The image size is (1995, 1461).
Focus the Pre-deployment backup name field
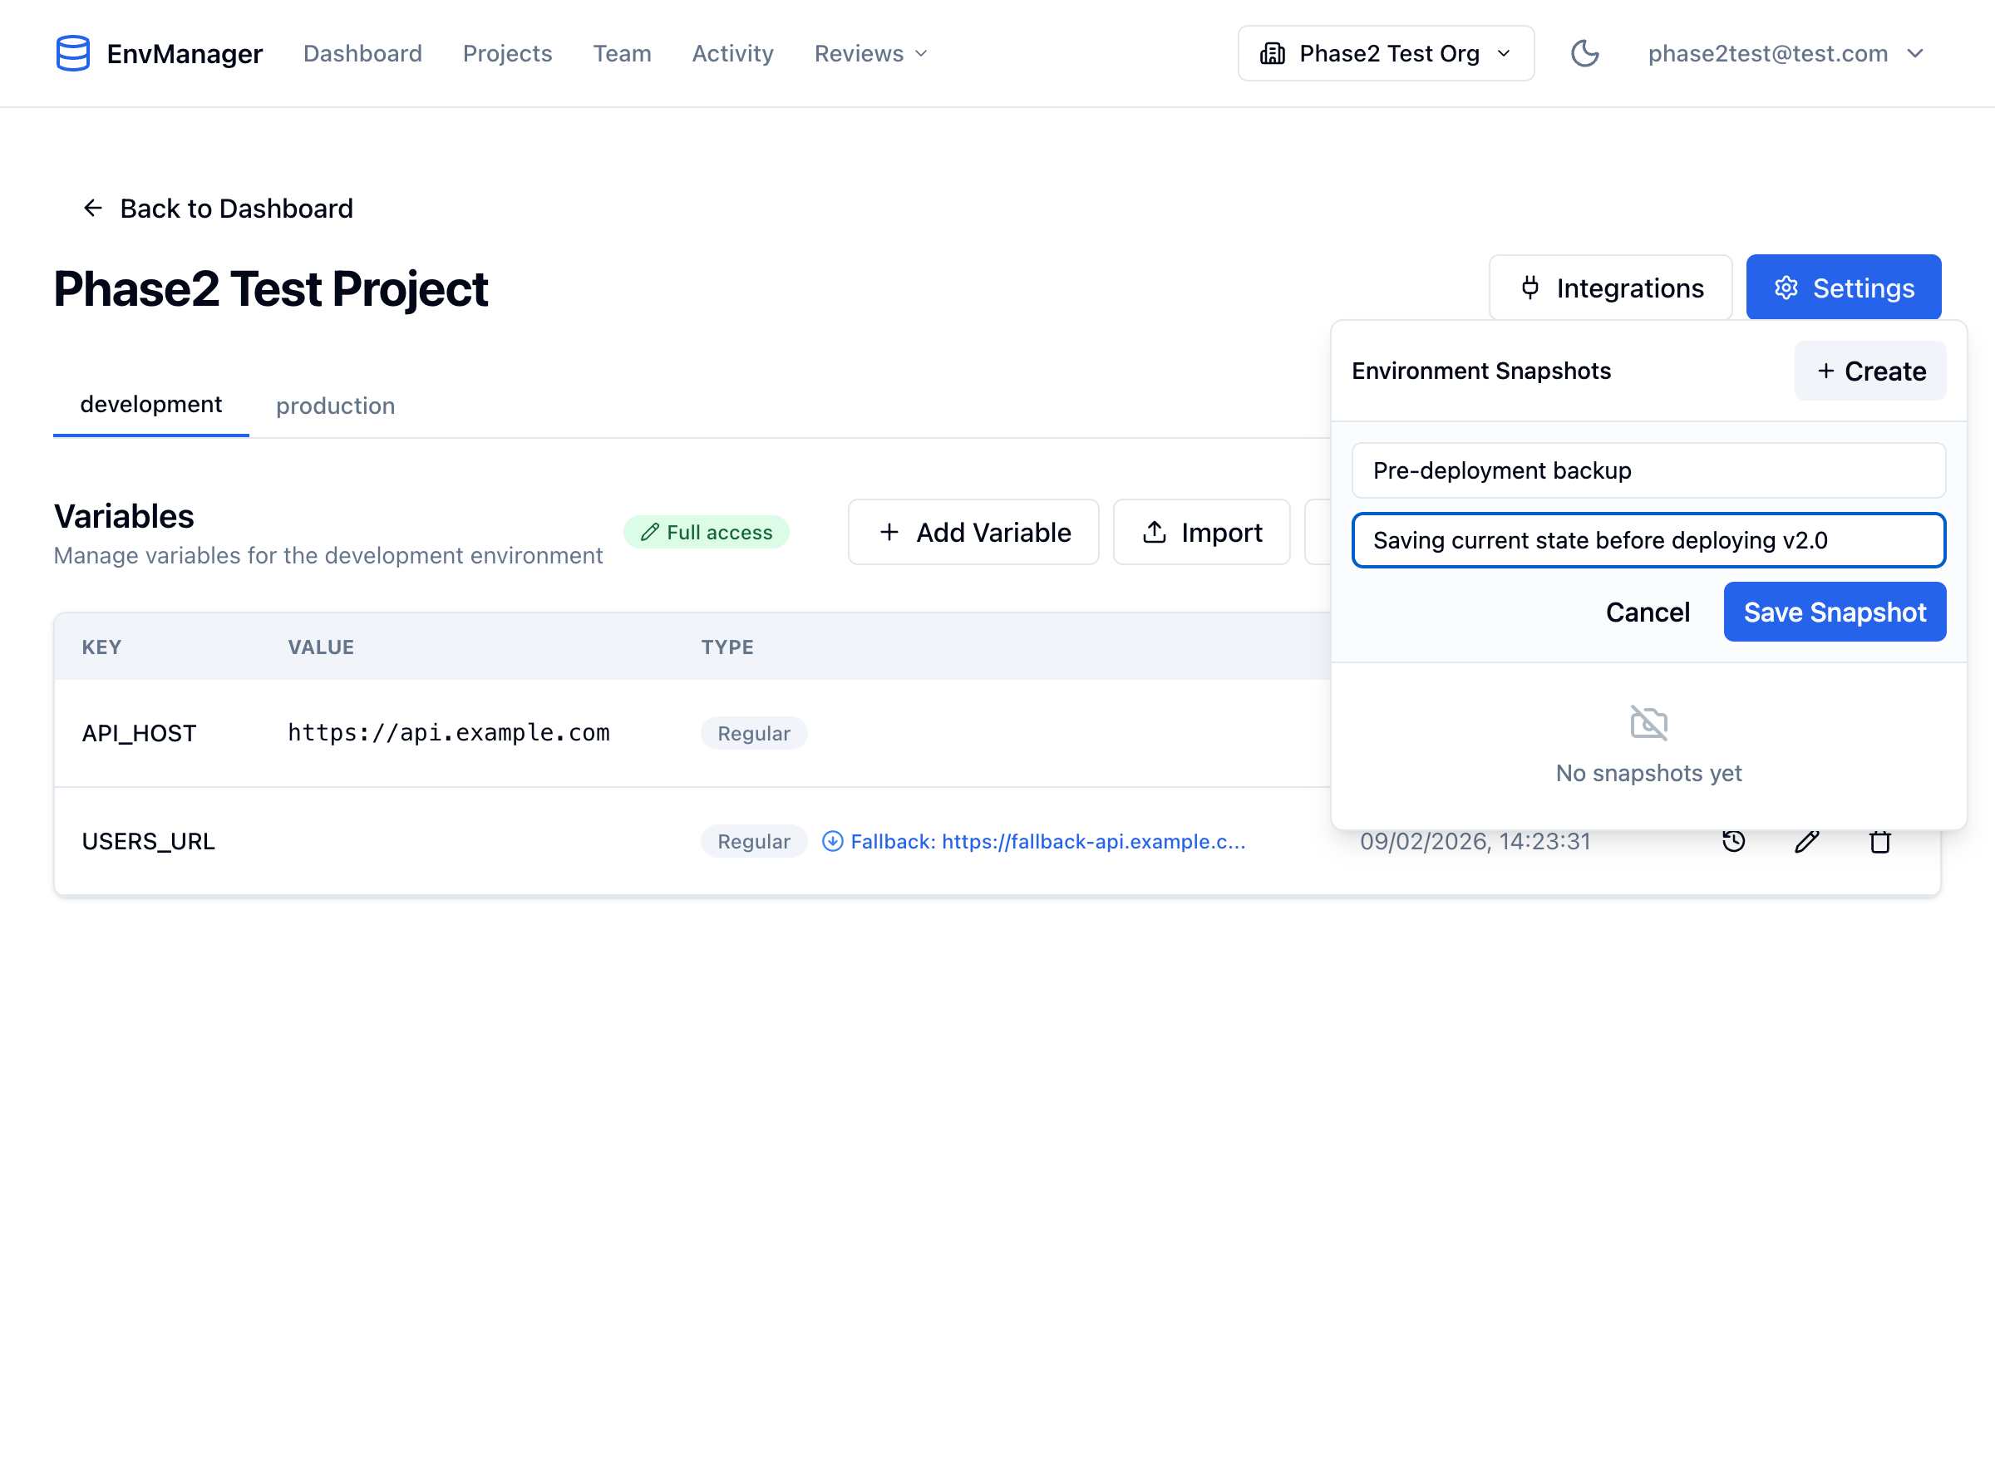[1648, 470]
